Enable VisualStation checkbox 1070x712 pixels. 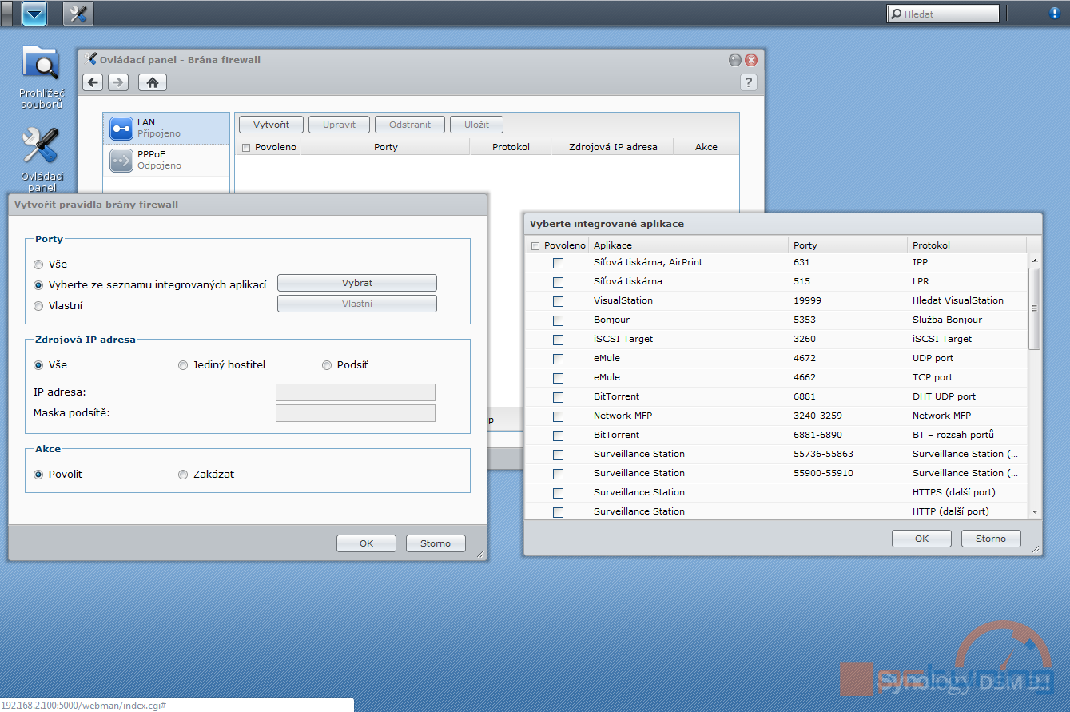click(x=558, y=301)
